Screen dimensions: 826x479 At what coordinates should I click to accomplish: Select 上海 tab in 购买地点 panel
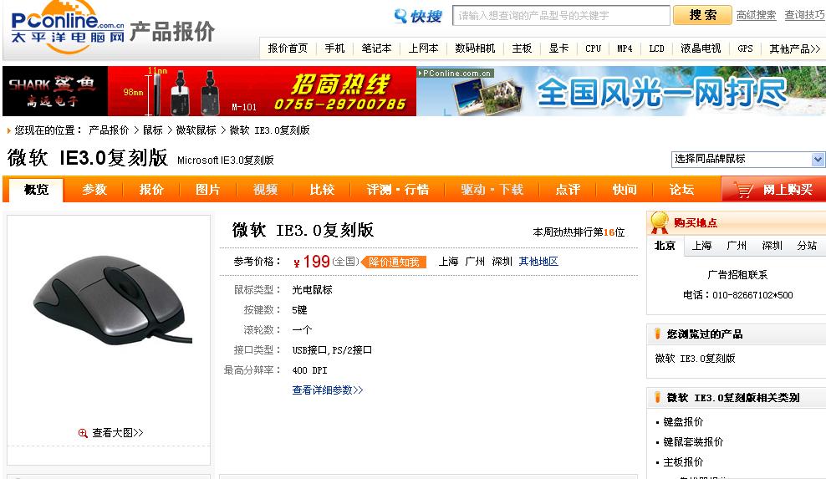click(x=701, y=246)
